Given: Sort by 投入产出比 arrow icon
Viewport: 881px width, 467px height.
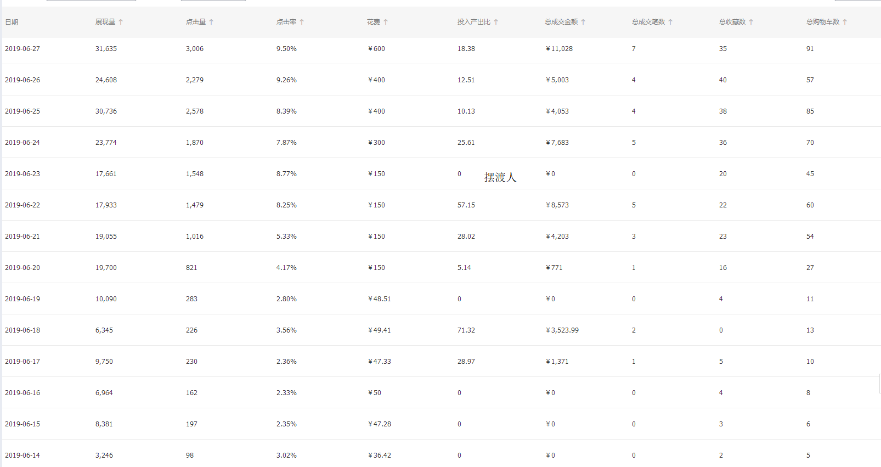Looking at the screenshot, I should [496, 22].
